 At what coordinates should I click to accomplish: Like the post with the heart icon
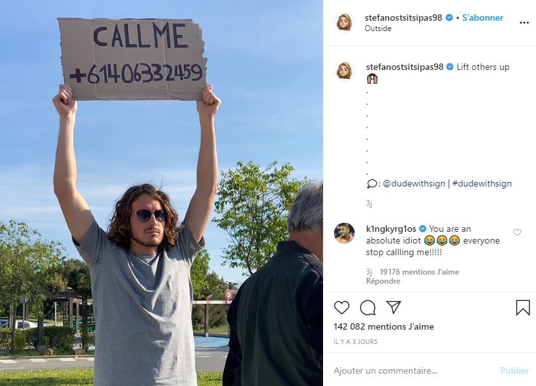pos(342,308)
